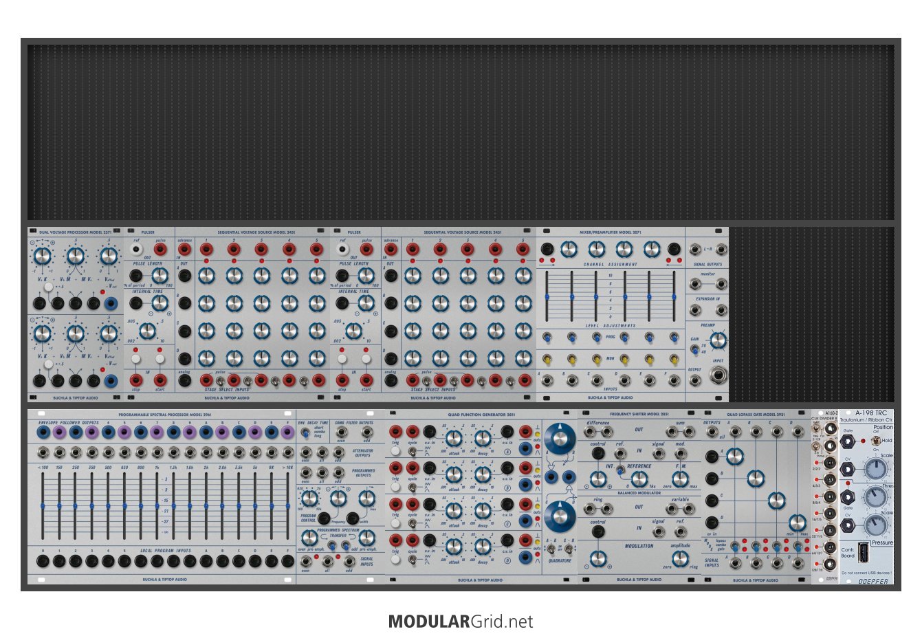This screenshot has width=922, height=636.
Task: Toggle channel A PROG switch on the Mixer
Action: 547,337
